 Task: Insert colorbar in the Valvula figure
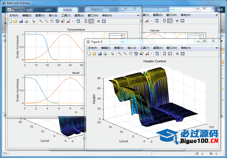[164, 21]
